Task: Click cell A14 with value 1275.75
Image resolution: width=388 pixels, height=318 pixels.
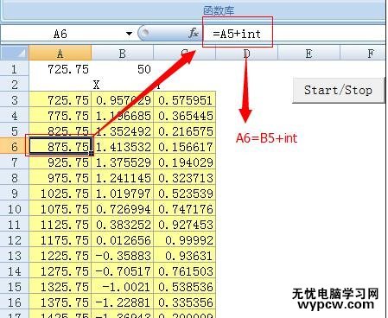Action: (60, 271)
